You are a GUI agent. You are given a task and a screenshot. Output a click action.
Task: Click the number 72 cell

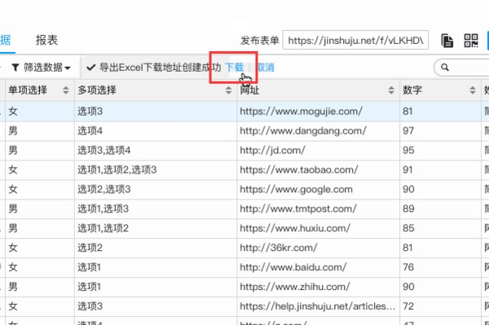click(440, 306)
